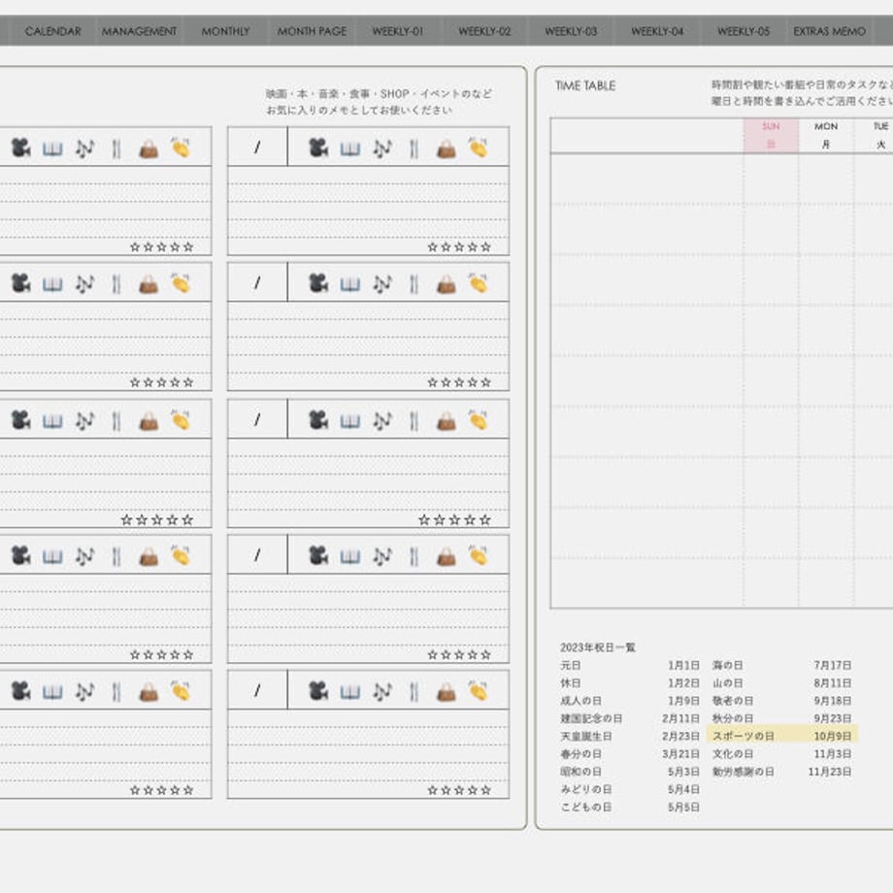Image resolution: width=893 pixels, height=893 pixels.
Task: Click clapping hands icon in bottom right card
Action: pyautogui.click(x=478, y=691)
